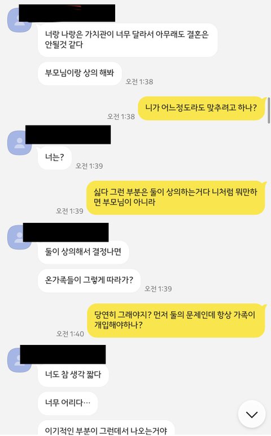Click the chat scrollbar thumb on right edge

[269, 110]
